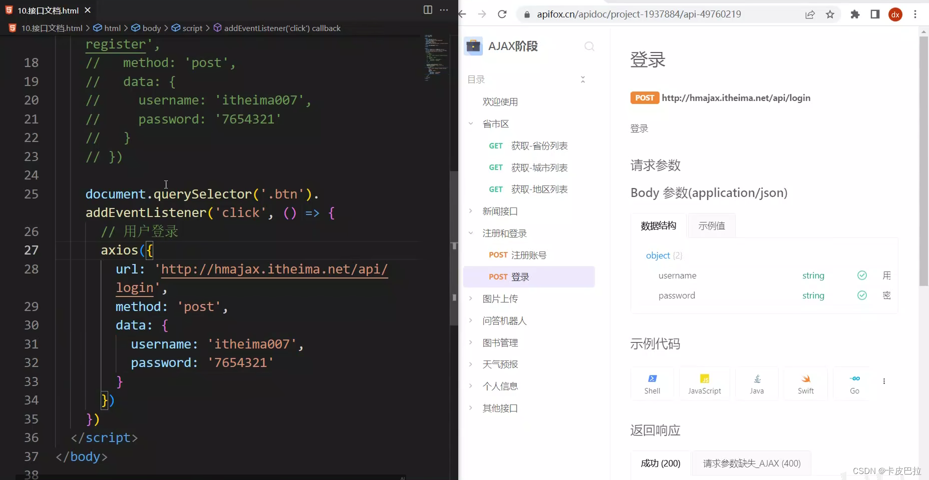Expand the 新闻接口 section
Screen dimensions: 929x480
pos(471,211)
